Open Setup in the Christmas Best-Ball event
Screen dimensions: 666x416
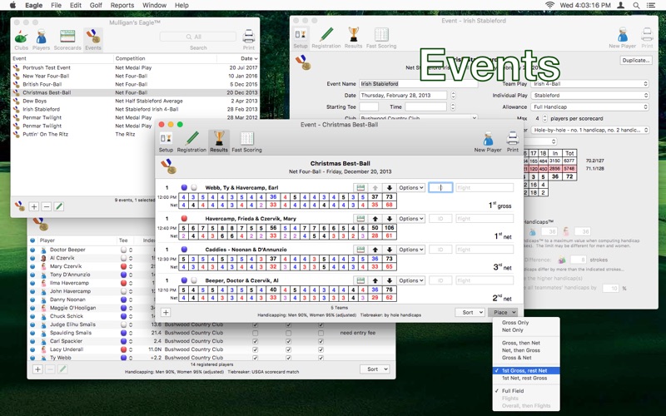[x=166, y=142]
